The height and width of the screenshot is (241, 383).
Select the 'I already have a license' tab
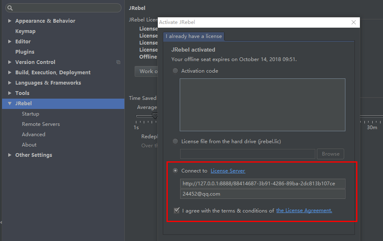point(194,36)
